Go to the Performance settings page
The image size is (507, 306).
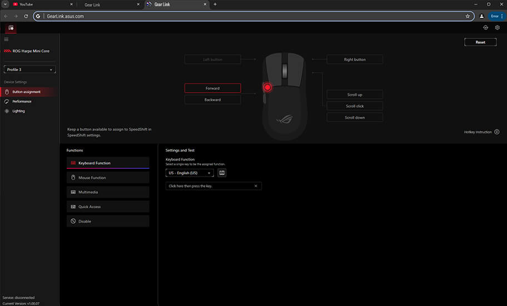(22, 102)
